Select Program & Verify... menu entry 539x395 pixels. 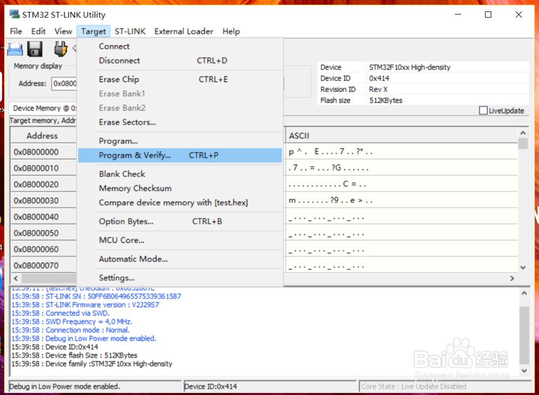(180, 155)
